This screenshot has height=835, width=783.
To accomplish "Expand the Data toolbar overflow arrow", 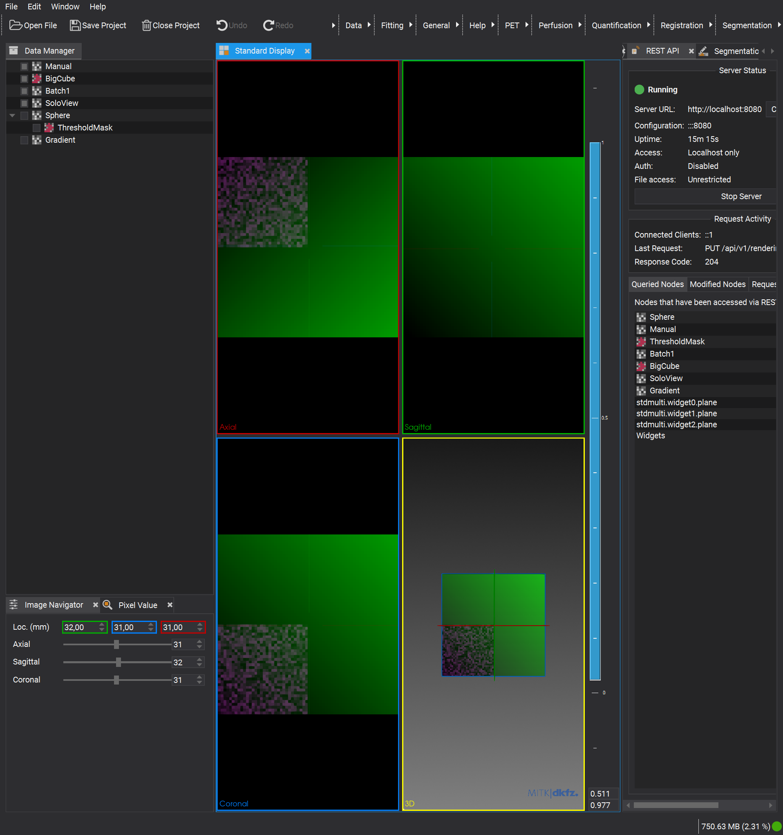I will tap(369, 25).
